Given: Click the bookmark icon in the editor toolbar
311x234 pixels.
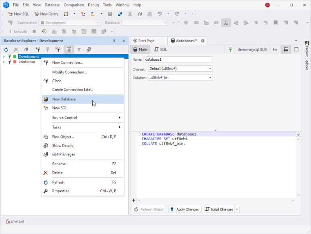Looking at the screenshot, I should point(276,23).
